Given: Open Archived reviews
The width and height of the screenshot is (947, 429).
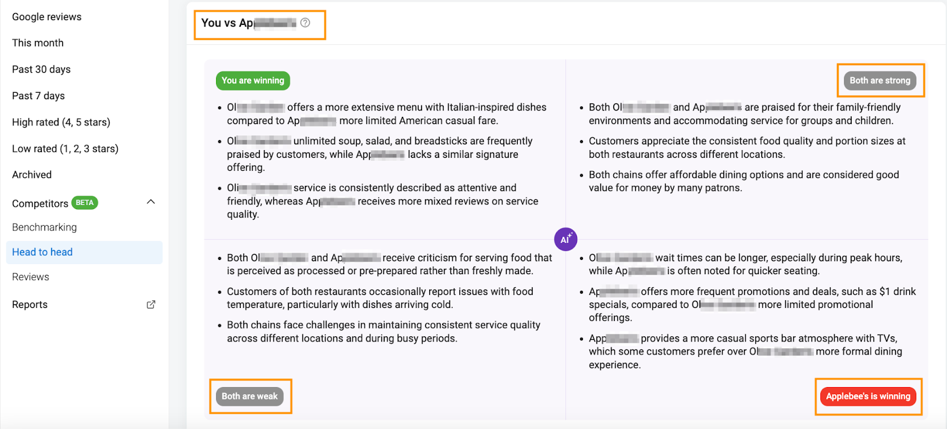Looking at the screenshot, I should pos(32,175).
